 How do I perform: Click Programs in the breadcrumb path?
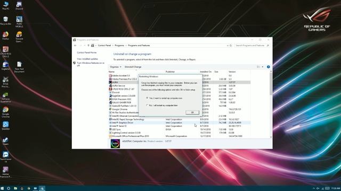[x=119, y=46]
